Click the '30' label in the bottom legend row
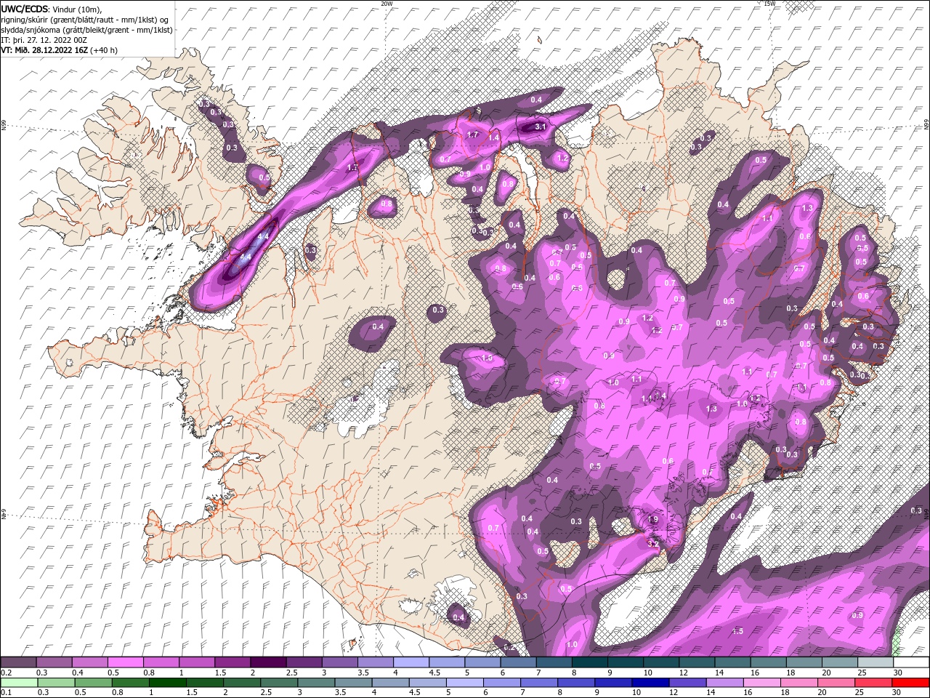 898,692
